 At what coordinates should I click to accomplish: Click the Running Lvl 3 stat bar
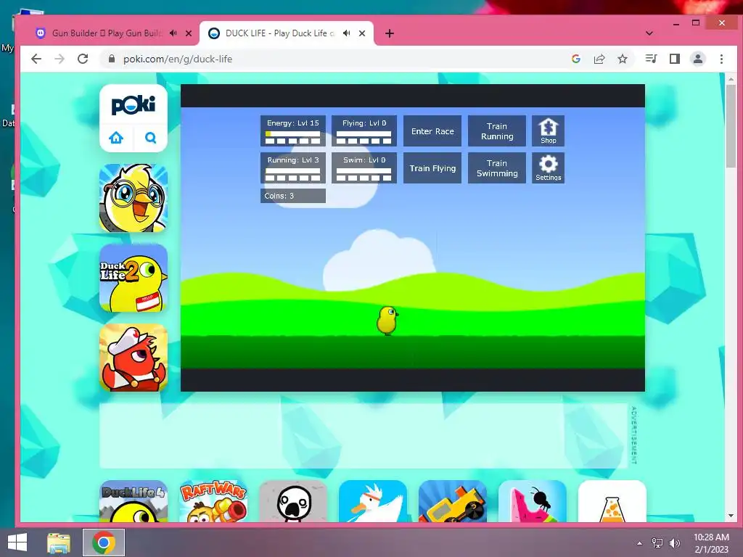coord(293,168)
